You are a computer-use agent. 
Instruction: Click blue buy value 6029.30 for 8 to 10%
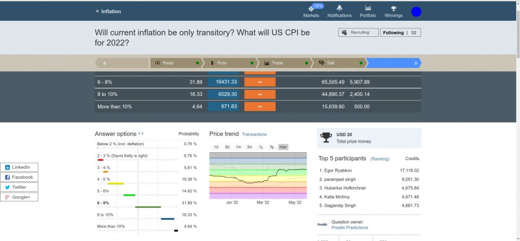(x=224, y=94)
